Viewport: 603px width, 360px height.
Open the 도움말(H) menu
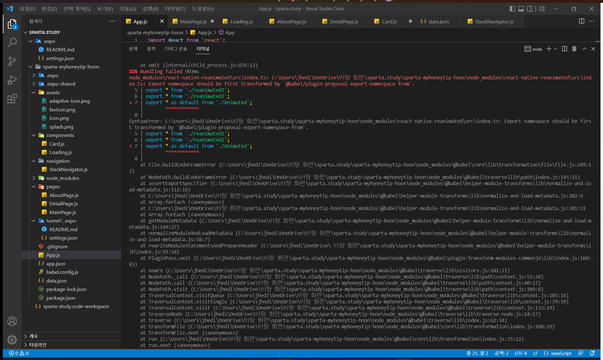pyautogui.click(x=203, y=9)
